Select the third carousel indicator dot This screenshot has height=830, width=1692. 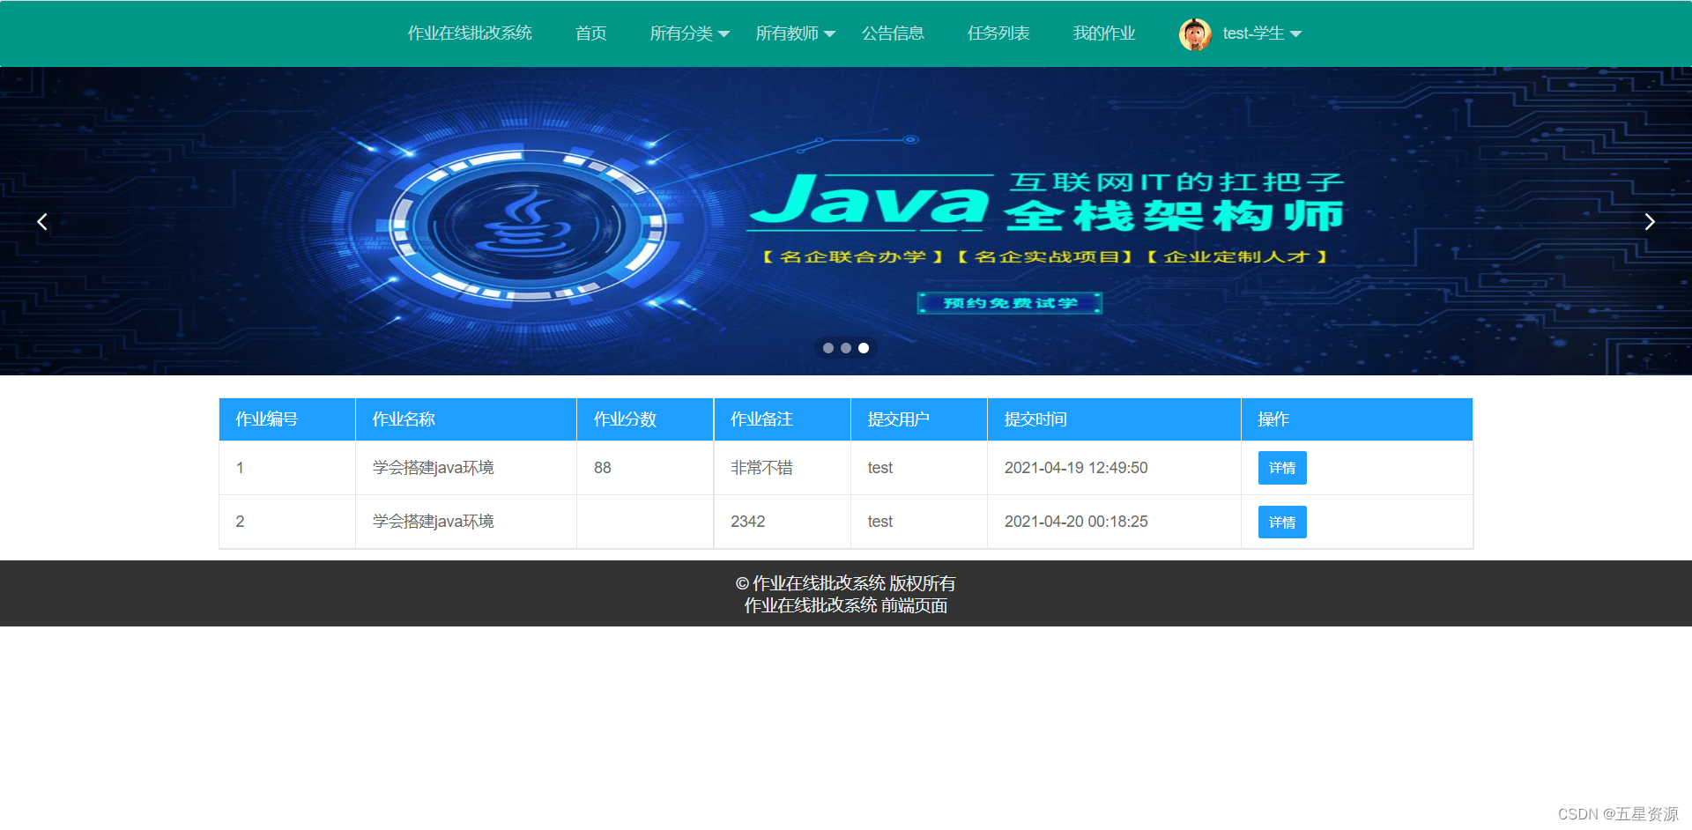point(864,348)
